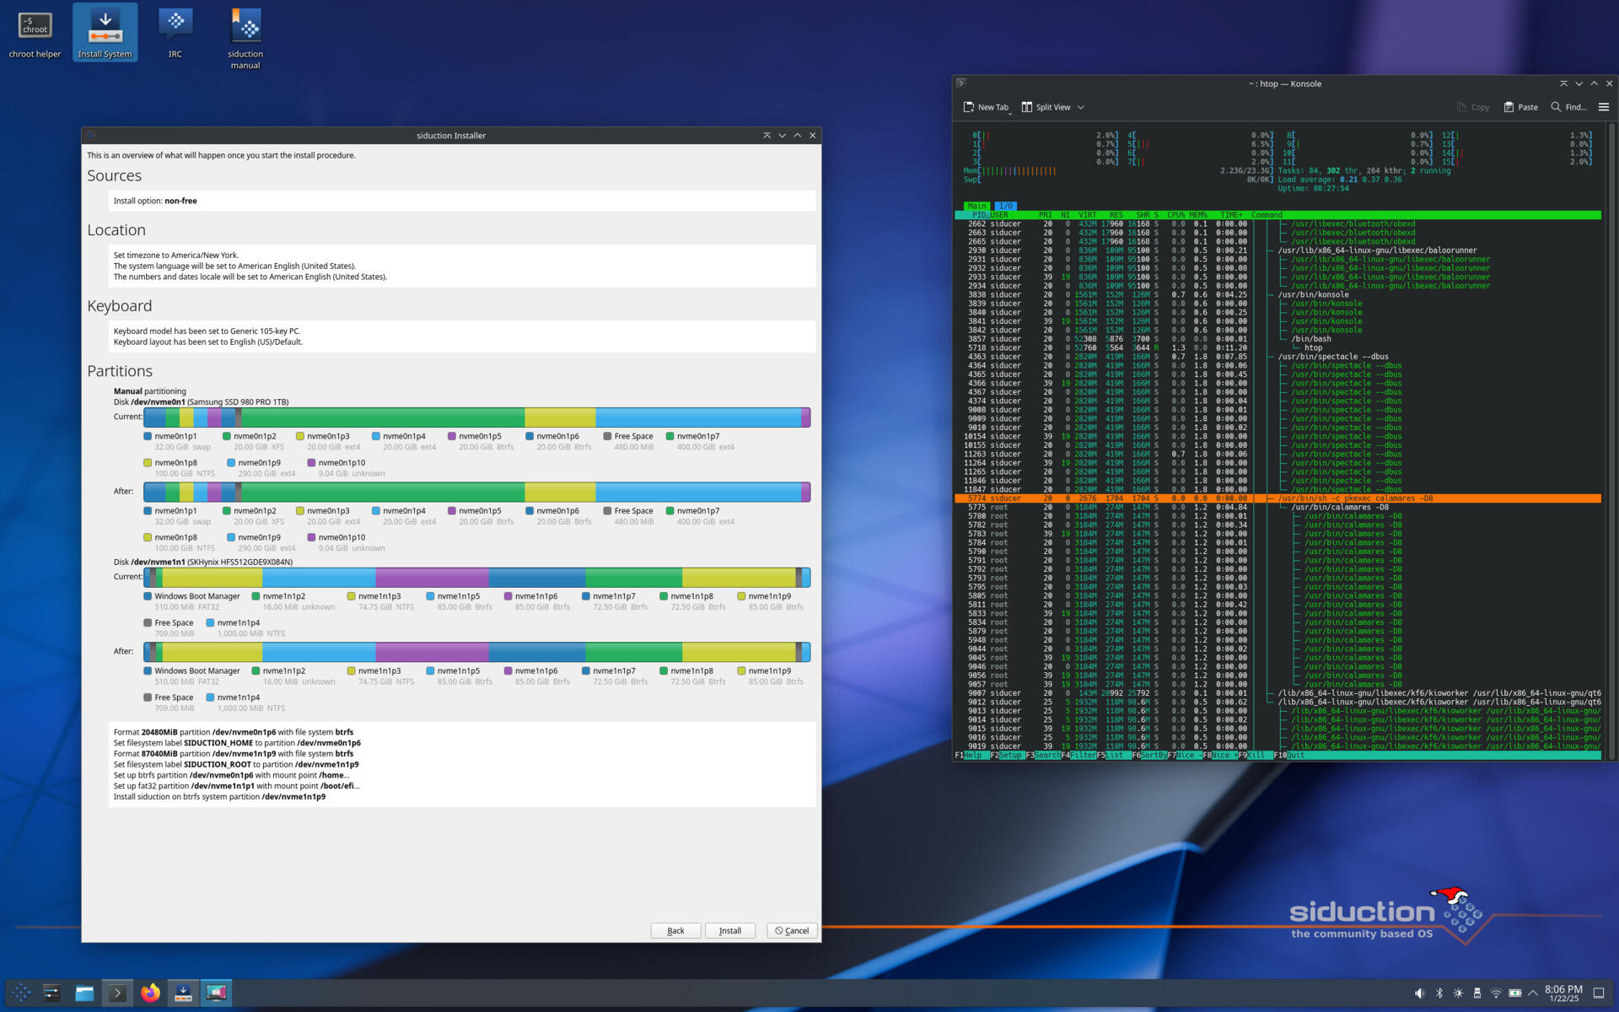Sort htop by the CPU% column header
The width and height of the screenshot is (1619, 1012).
tap(1175, 215)
